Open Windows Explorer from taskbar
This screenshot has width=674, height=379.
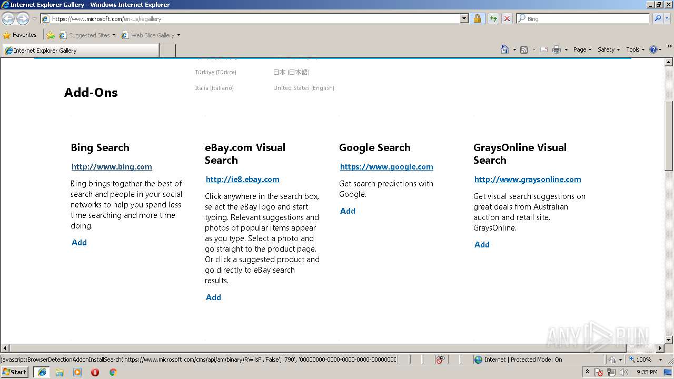60,372
